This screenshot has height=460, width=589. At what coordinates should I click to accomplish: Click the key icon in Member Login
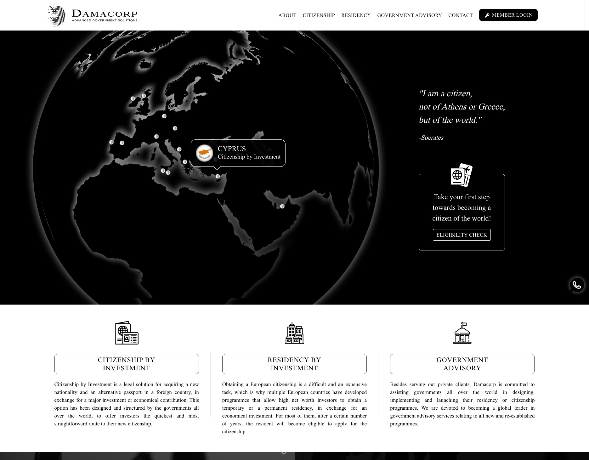click(x=487, y=15)
